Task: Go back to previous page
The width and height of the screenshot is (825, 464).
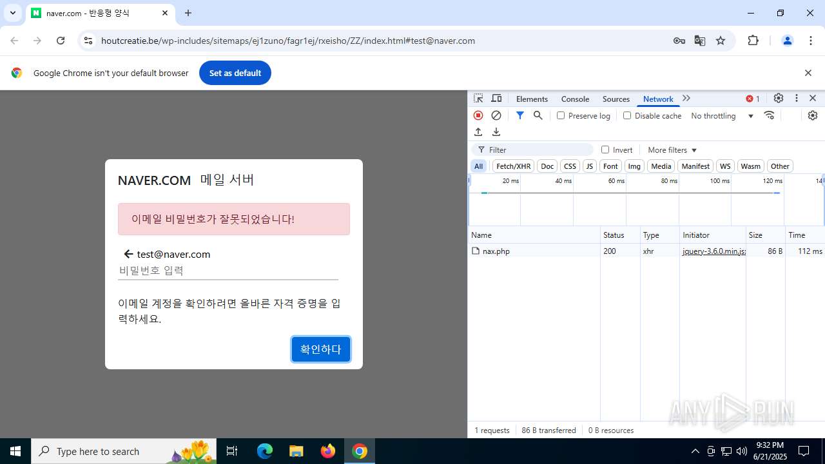Action: (14, 41)
